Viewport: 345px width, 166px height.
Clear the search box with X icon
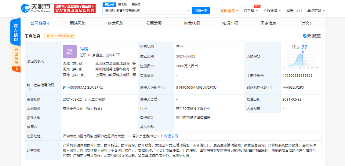point(189,11)
